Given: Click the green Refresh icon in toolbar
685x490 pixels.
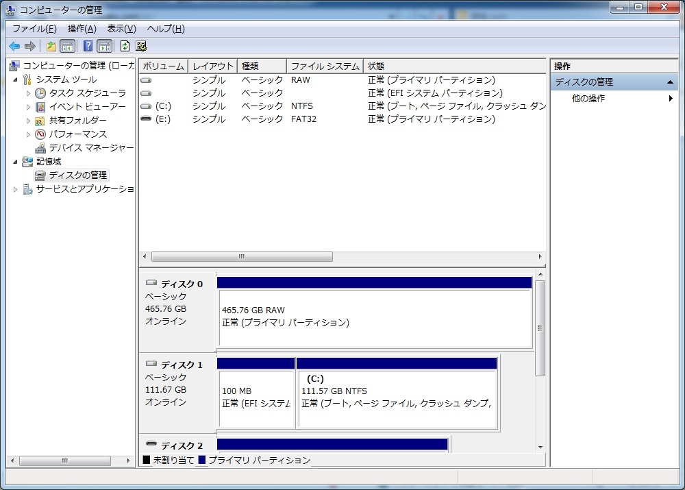Looking at the screenshot, I should pyautogui.click(x=125, y=46).
